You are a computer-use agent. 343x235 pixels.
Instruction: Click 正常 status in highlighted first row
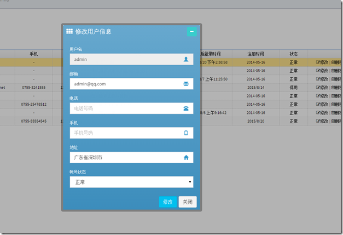click(x=294, y=62)
